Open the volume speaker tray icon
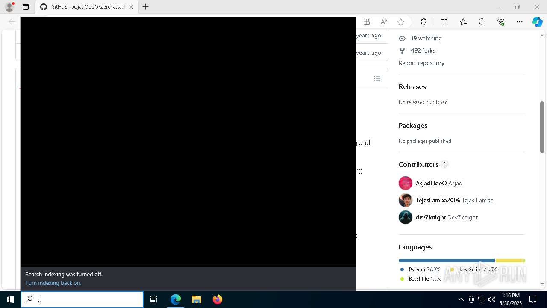Viewport: 547px width, 308px height. tap(492, 299)
